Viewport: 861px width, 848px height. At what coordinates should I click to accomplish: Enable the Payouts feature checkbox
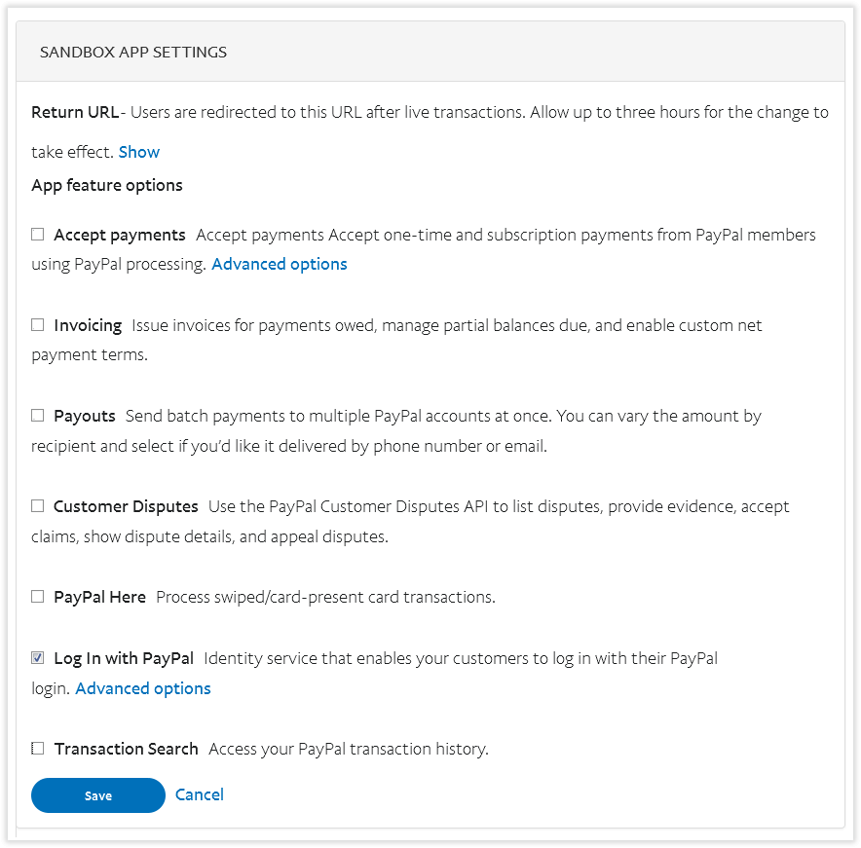37,416
